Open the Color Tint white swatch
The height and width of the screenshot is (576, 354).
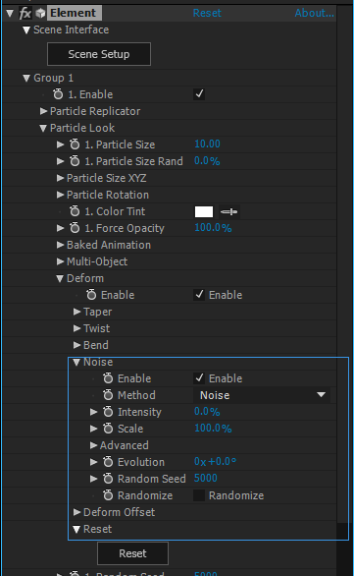(204, 211)
